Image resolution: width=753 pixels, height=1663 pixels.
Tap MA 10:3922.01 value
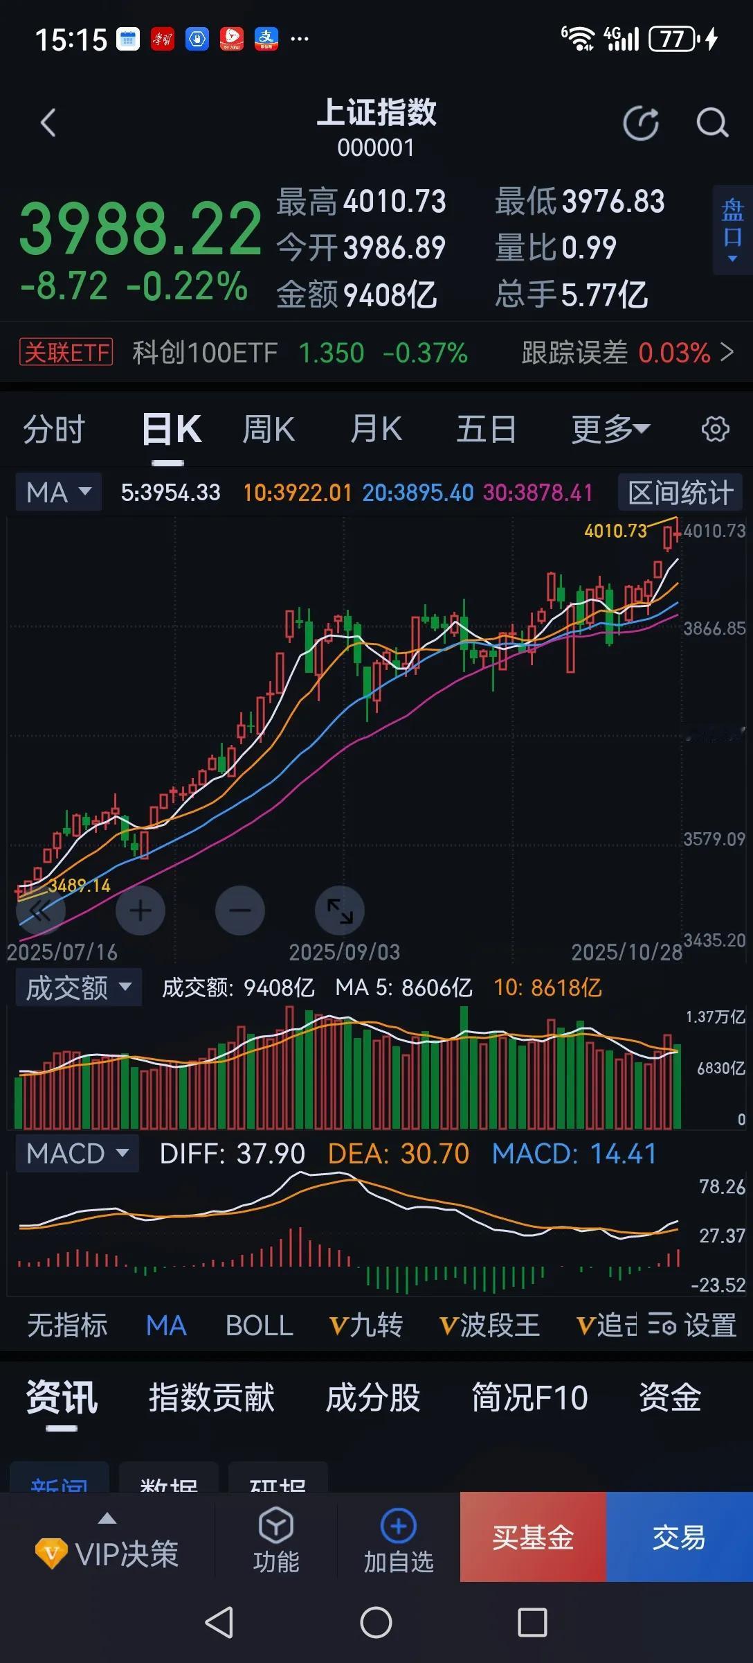[x=298, y=493]
